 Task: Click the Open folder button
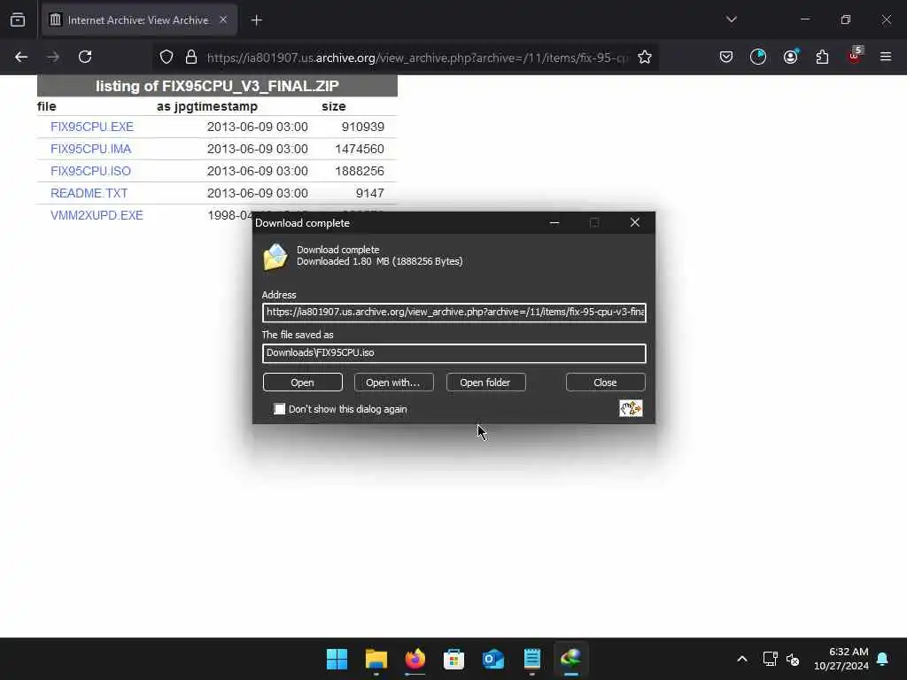click(x=485, y=382)
